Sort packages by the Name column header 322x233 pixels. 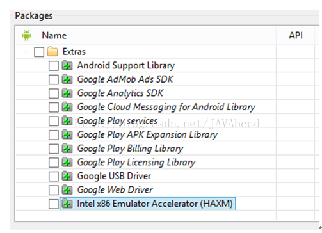[54, 35]
